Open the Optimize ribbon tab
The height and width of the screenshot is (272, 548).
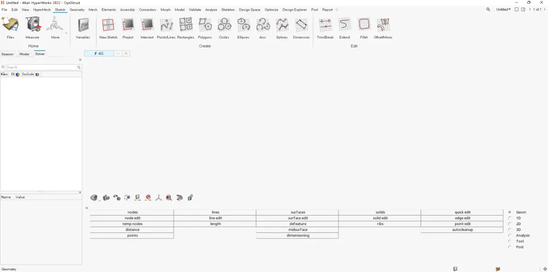(271, 10)
